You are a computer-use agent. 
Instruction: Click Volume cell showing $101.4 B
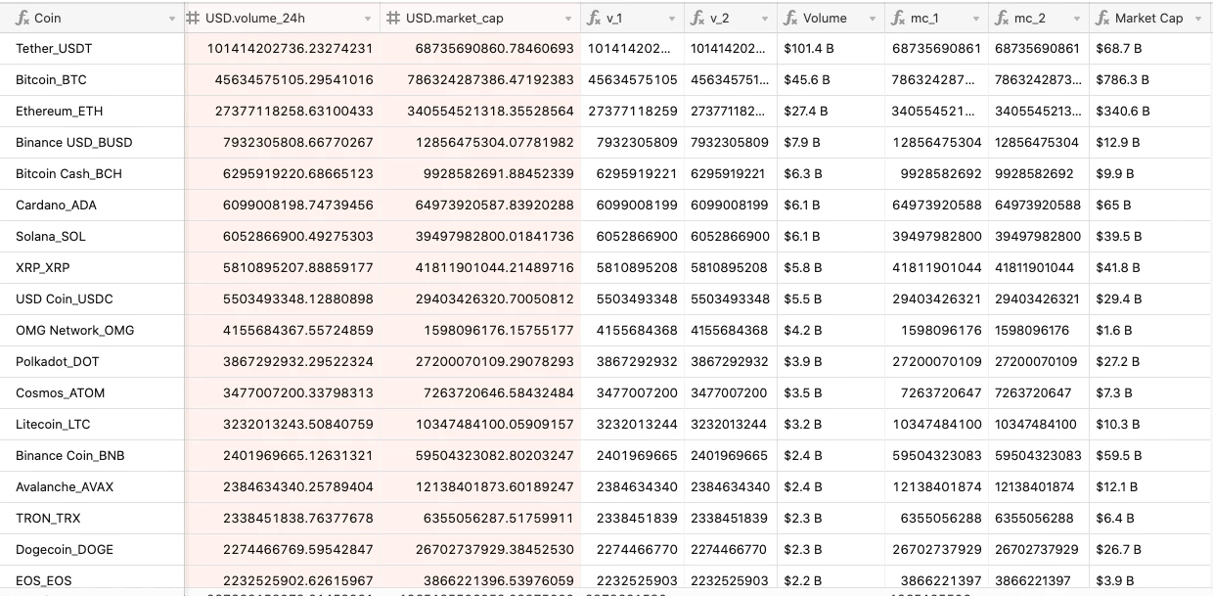pyautogui.click(x=831, y=48)
